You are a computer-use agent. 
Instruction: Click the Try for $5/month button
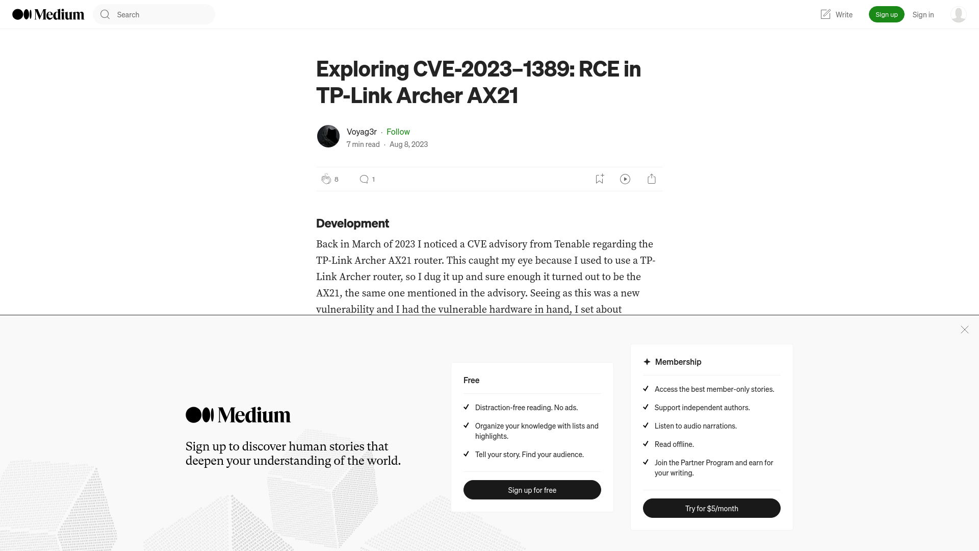pyautogui.click(x=711, y=508)
